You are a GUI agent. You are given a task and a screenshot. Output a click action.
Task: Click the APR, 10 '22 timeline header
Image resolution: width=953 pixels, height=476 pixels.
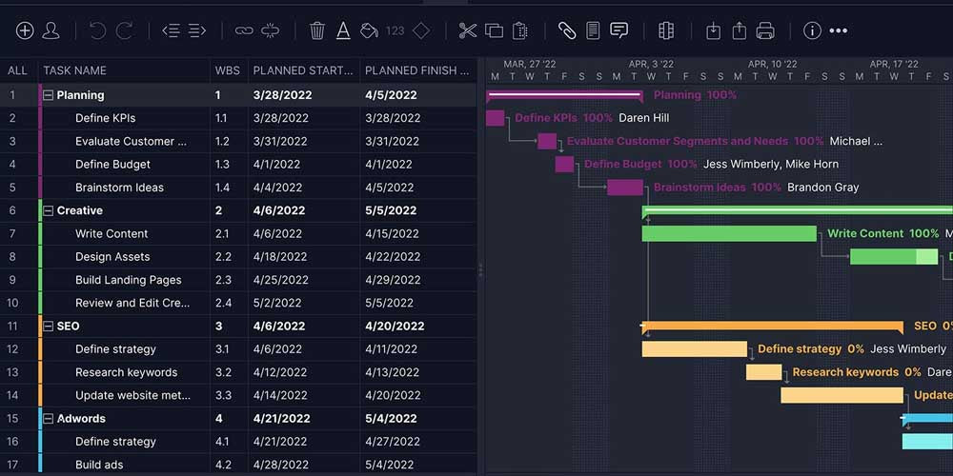(773, 64)
